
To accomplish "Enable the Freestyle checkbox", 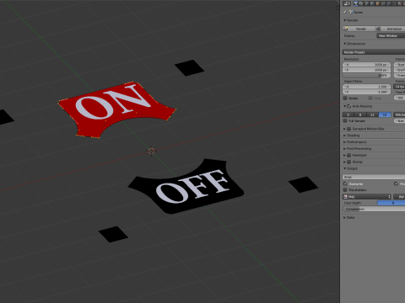I will [349, 155].
